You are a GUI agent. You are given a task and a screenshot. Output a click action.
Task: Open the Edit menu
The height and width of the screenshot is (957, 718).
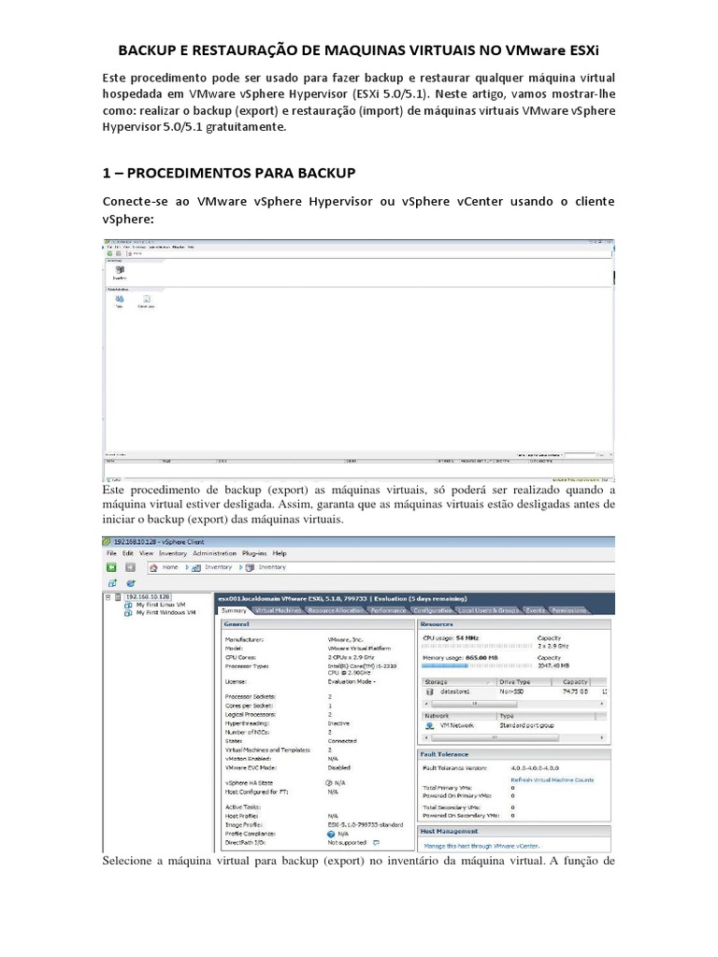[x=127, y=553]
